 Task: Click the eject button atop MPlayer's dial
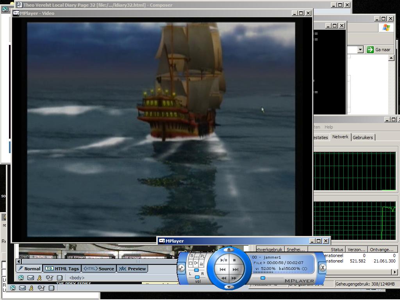(x=229, y=250)
